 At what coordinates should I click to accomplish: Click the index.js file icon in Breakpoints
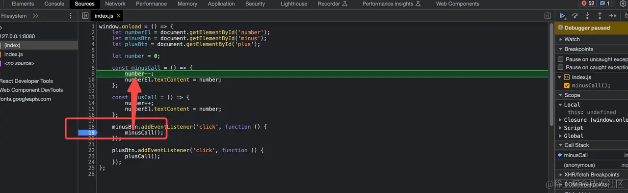567,77
